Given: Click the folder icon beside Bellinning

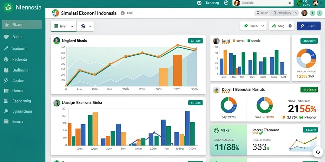Looking at the screenshot, I should [6, 70].
